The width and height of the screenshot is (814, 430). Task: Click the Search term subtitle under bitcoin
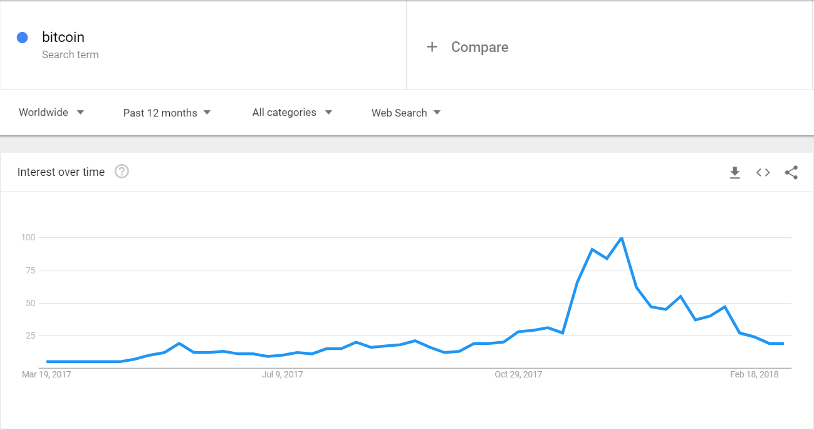tap(70, 54)
